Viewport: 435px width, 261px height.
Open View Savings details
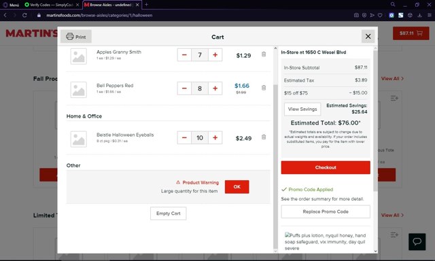click(x=302, y=109)
